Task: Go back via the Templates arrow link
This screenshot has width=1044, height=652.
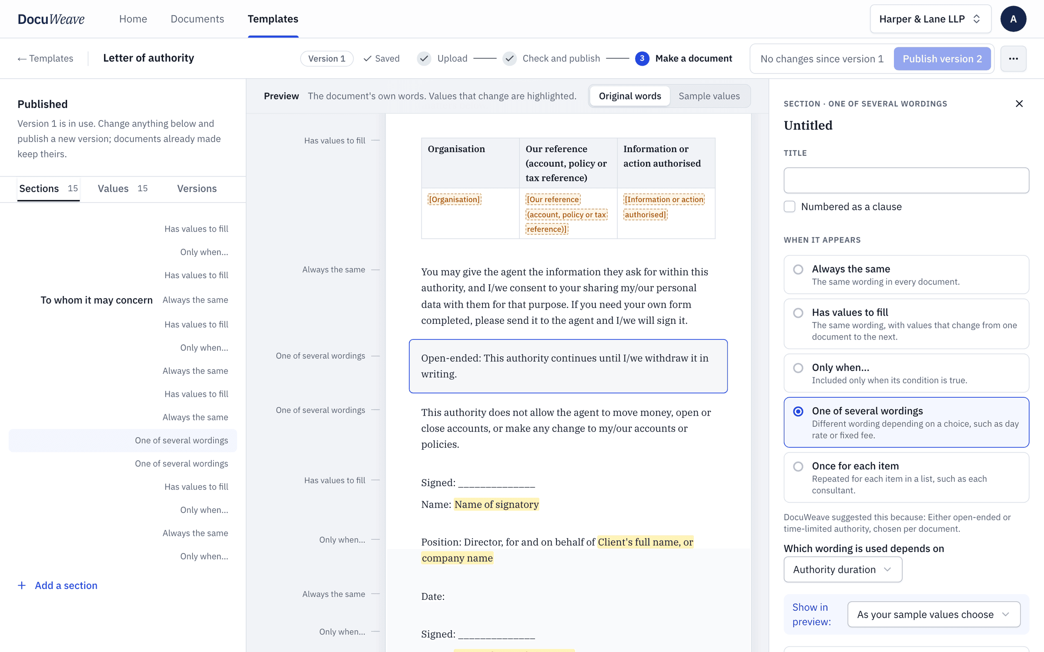Action: pyautogui.click(x=45, y=58)
